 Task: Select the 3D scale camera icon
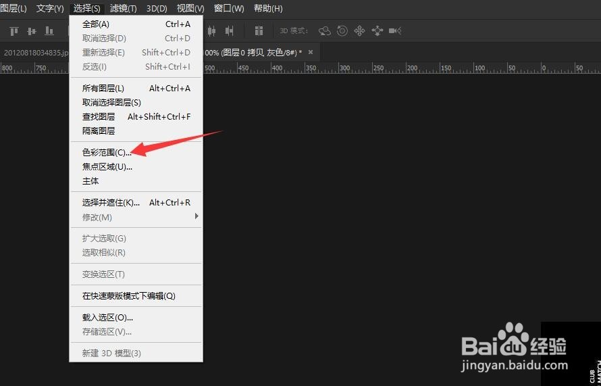tap(395, 30)
